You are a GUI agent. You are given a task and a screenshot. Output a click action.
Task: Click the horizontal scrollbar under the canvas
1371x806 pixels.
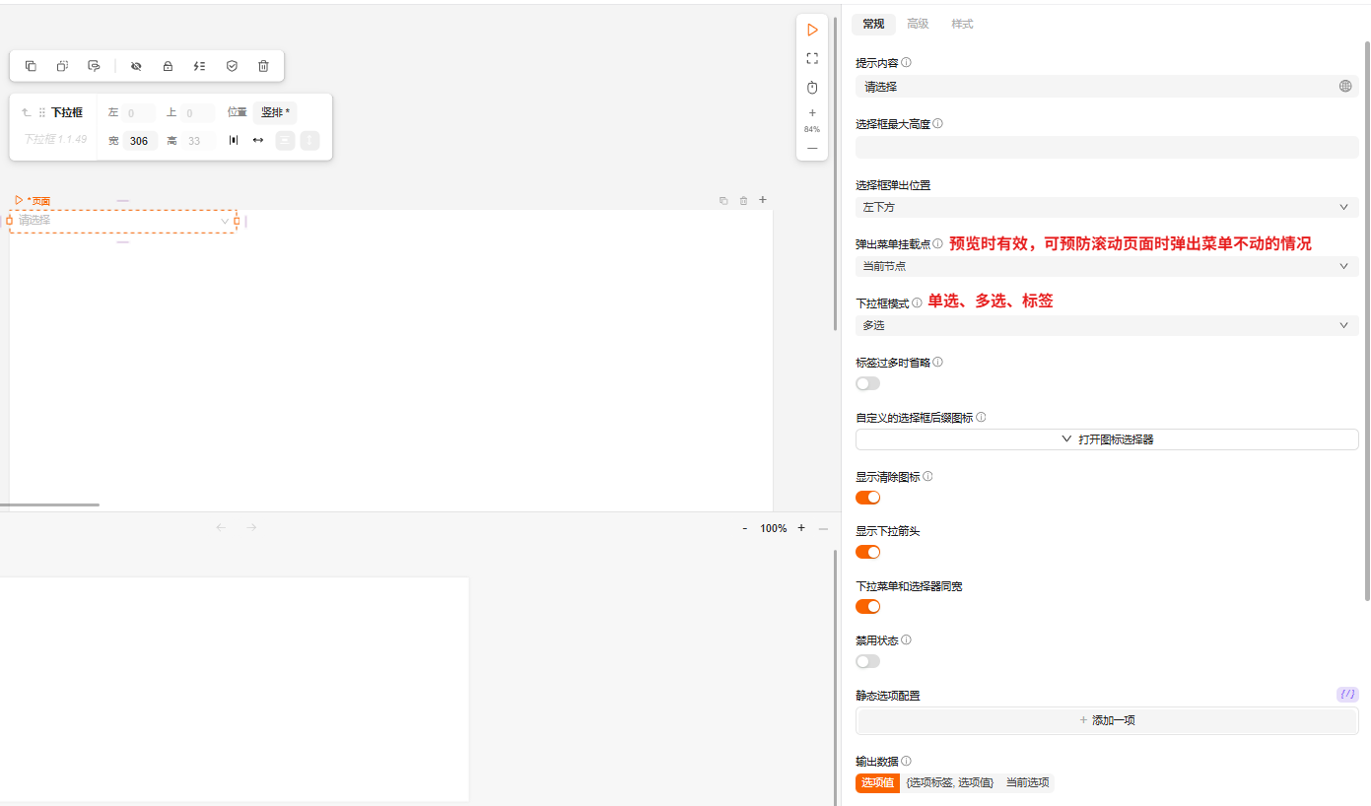click(49, 504)
